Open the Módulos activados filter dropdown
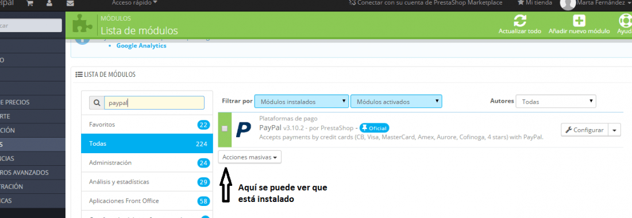Viewport: 632px width, 218px height. click(396, 102)
